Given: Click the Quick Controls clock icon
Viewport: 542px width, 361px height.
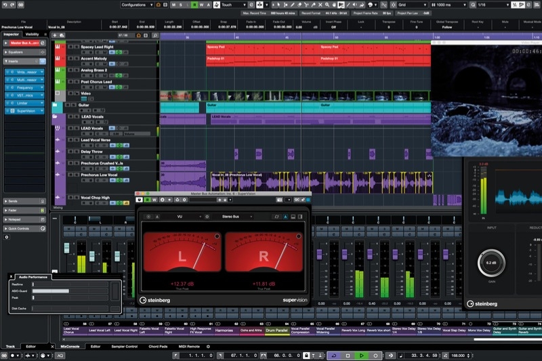Looking at the screenshot, I should pyautogui.click(x=43, y=228).
